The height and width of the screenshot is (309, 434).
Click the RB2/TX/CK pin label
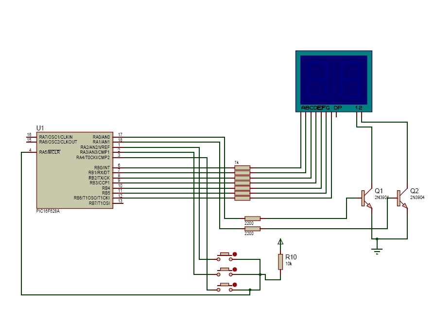(x=99, y=178)
